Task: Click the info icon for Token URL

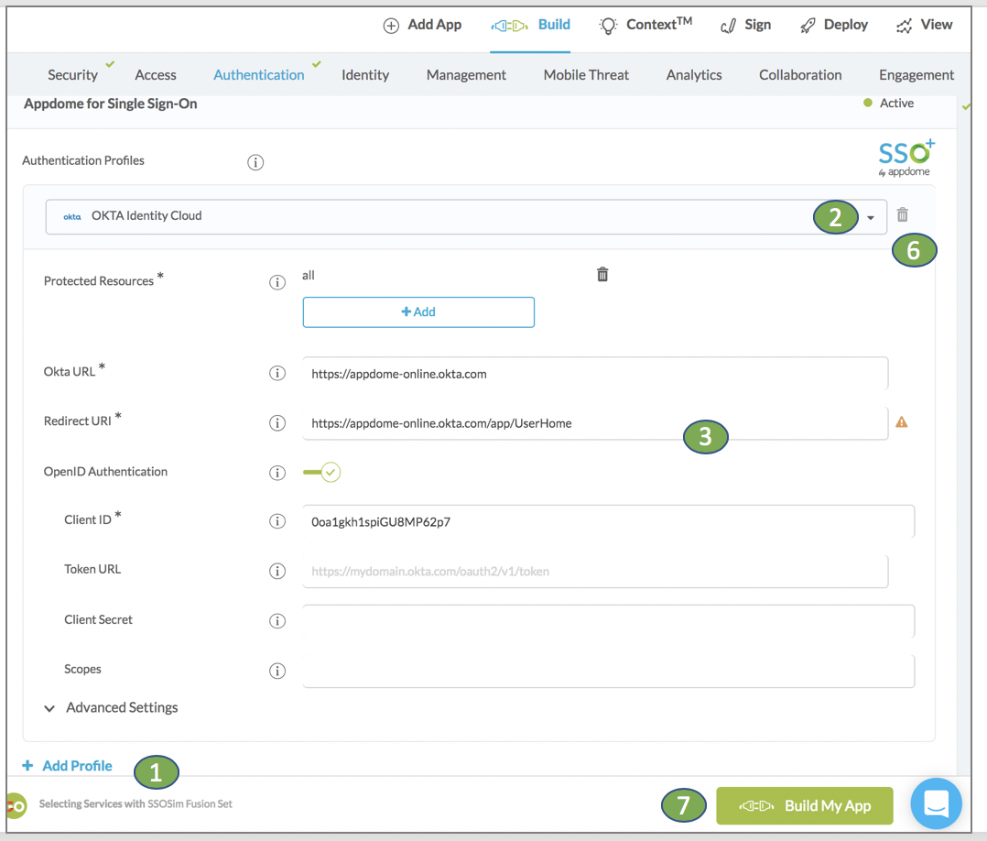Action: 277,571
